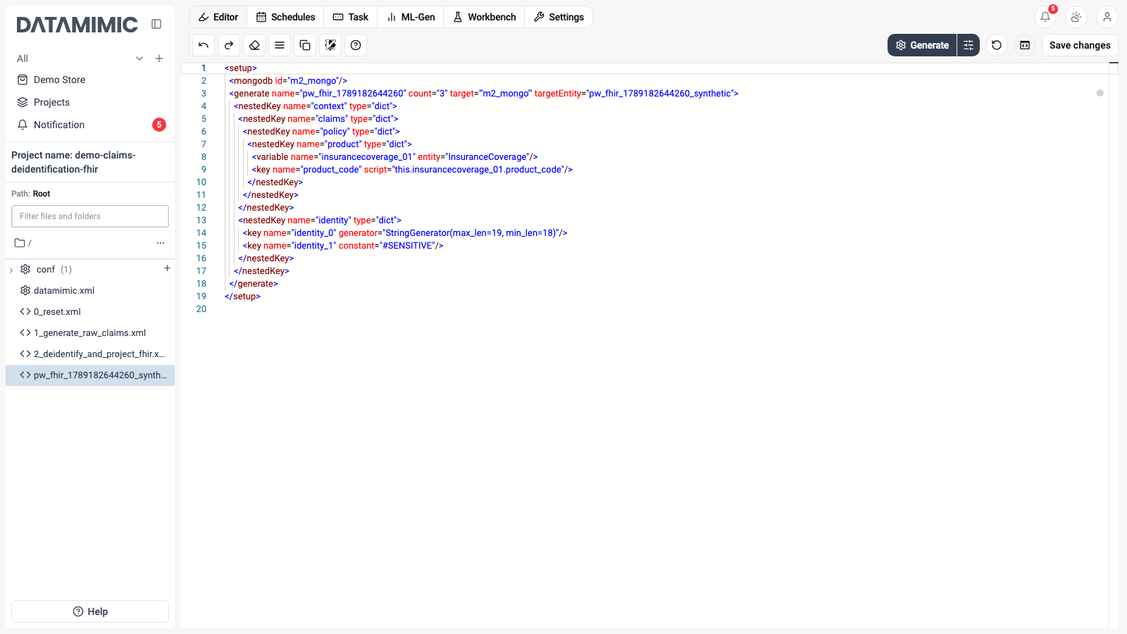The height and width of the screenshot is (634, 1127).
Task: Switch to the Editor tab
Action: point(218,17)
